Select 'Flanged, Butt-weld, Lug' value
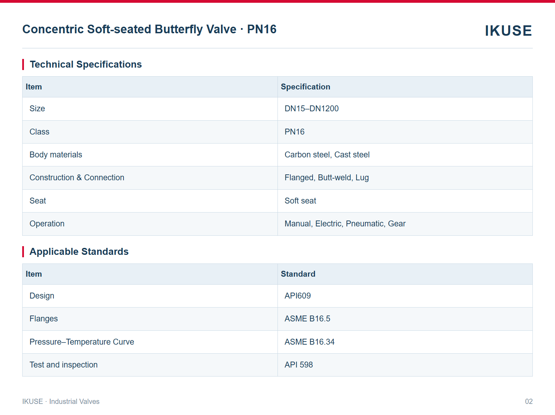This screenshot has width=555, height=415. coord(327,178)
